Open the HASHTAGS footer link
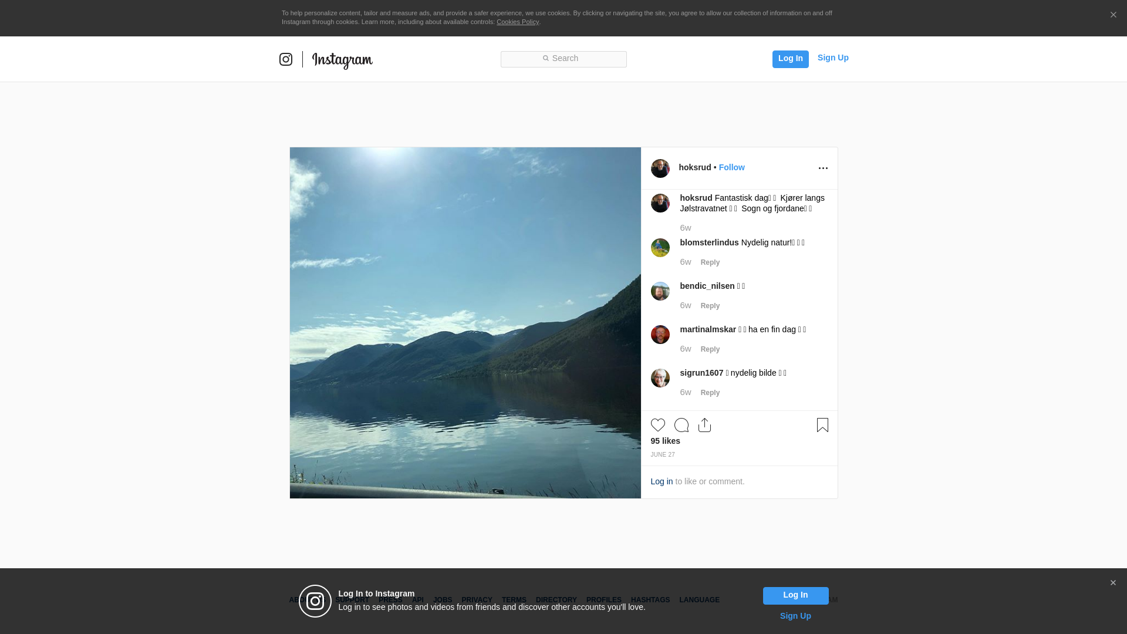The height and width of the screenshot is (634, 1127). pos(650,600)
